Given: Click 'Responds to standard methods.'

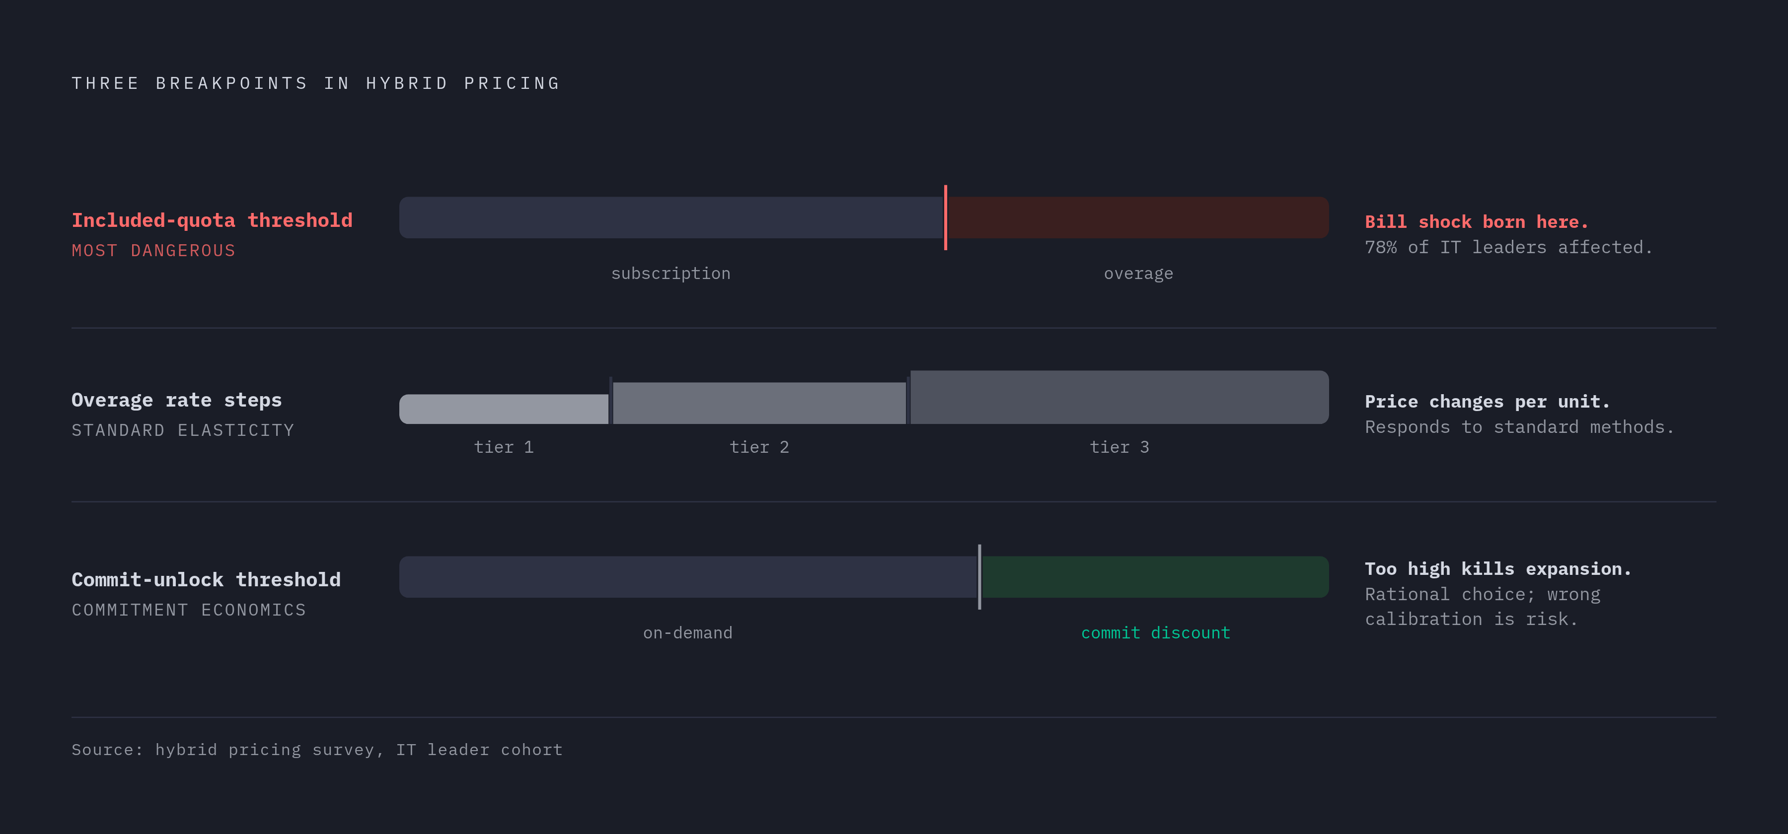Looking at the screenshot, I should click(x=1519, y=427).
